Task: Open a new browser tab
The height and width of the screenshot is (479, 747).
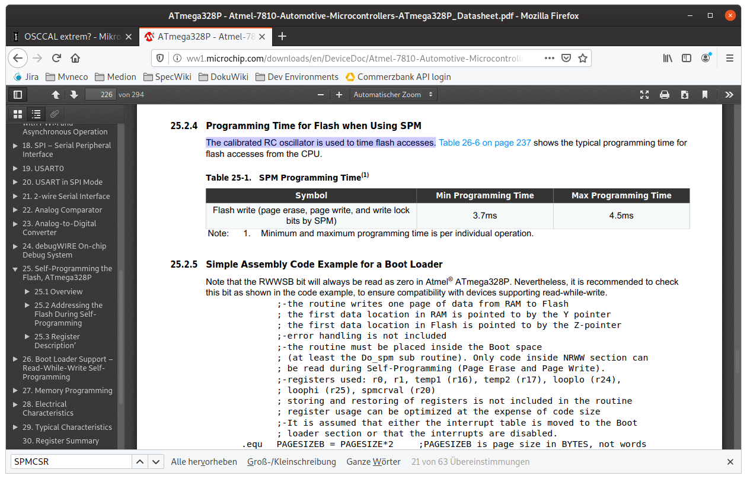Action: [x=282, y=36]
